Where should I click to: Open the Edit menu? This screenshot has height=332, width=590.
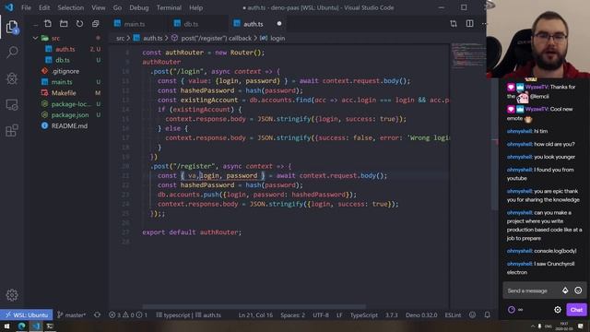[44, 7]
